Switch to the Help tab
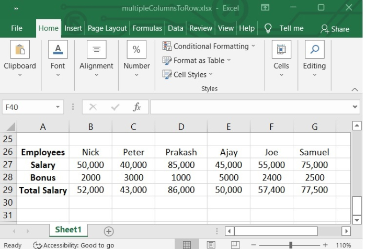Screen dimensions: 366x249 [x=247, y=28]
